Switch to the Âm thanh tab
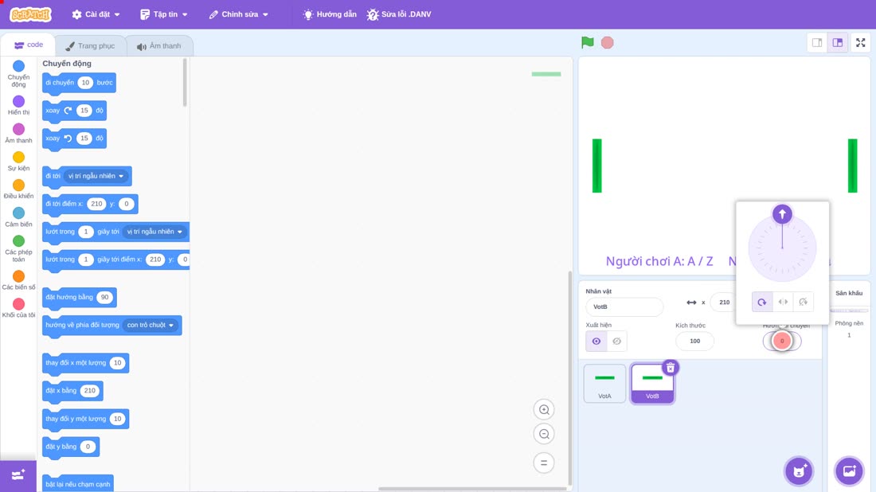This screenshot has width=876, height=492. (159, 46)
